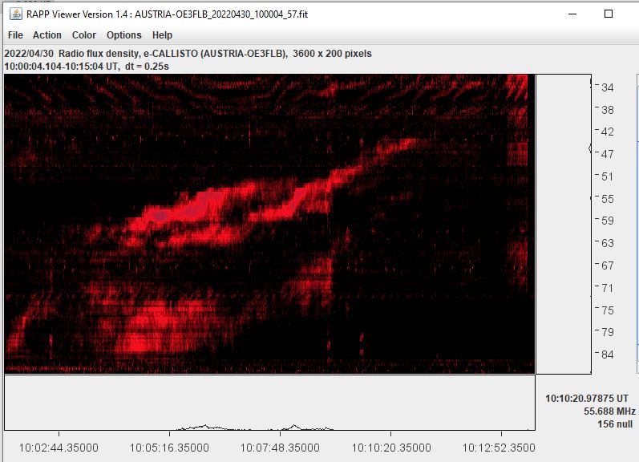
Task: Click time axis label 10:02:44.35000
Action: (59, 448)
